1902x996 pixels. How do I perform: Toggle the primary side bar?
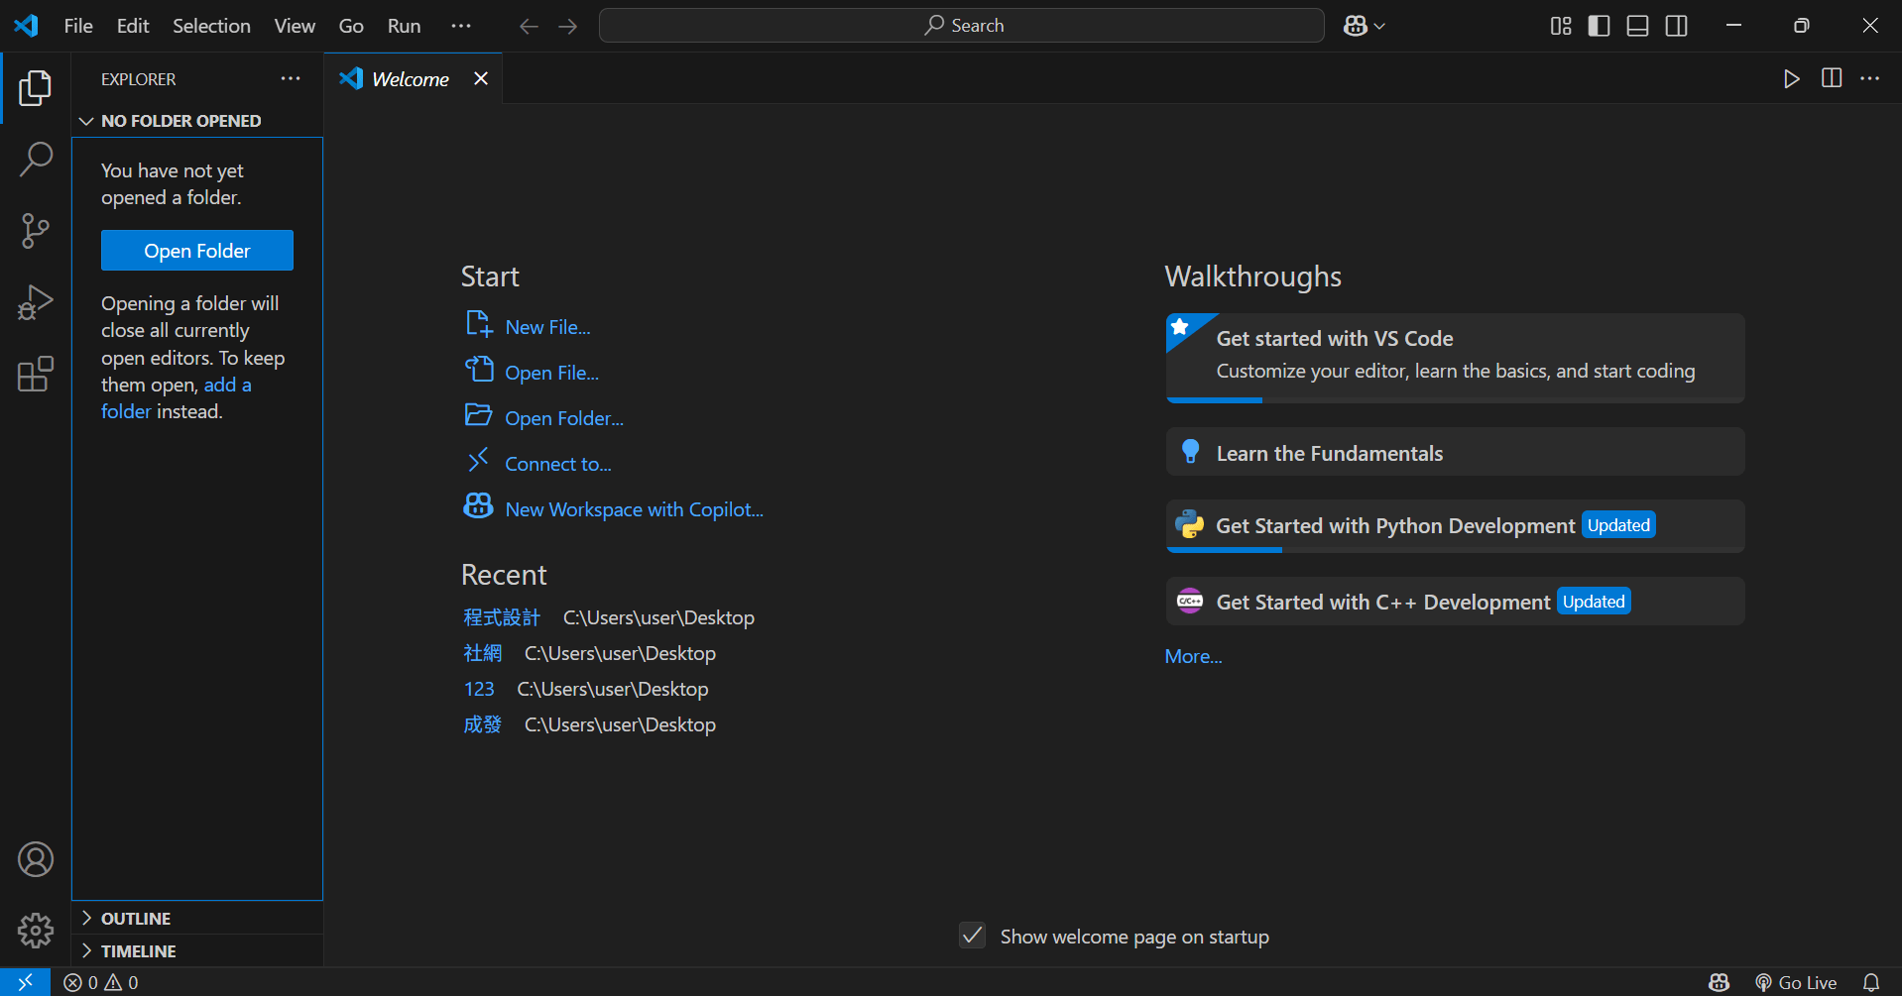[x=1600, y=26]
